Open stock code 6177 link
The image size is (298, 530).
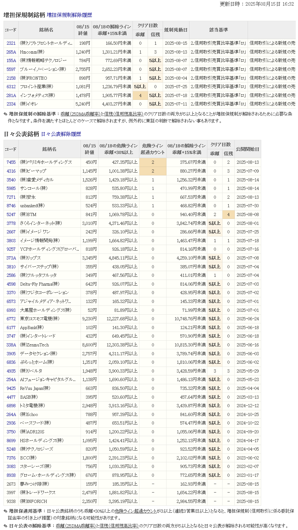pyautogui.click(x=11, y=328)
